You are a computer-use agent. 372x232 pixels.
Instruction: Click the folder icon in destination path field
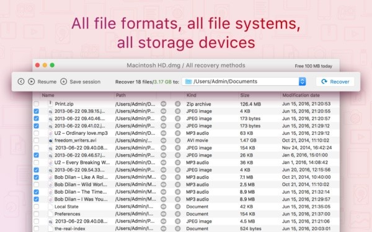188,82
